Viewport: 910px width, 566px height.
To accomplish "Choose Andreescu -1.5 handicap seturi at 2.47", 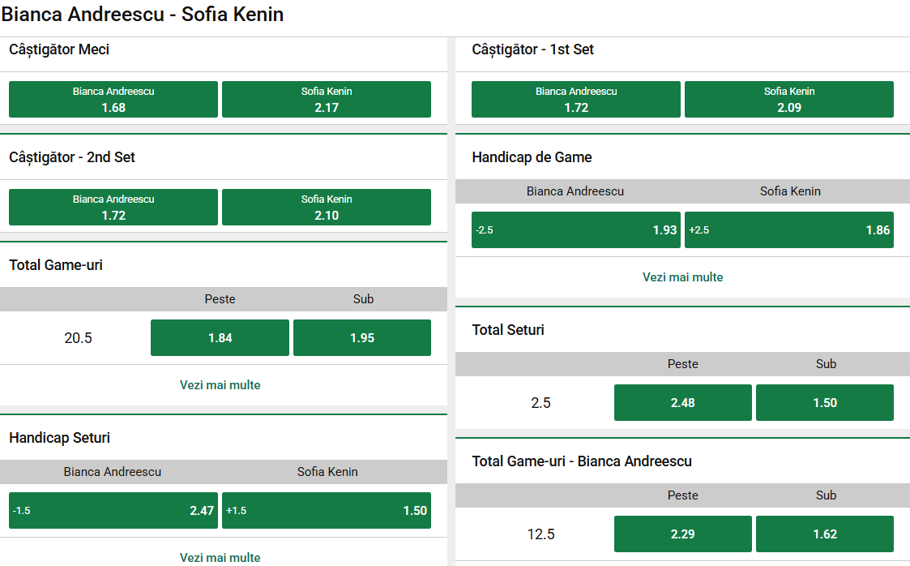I will (113, 510).
